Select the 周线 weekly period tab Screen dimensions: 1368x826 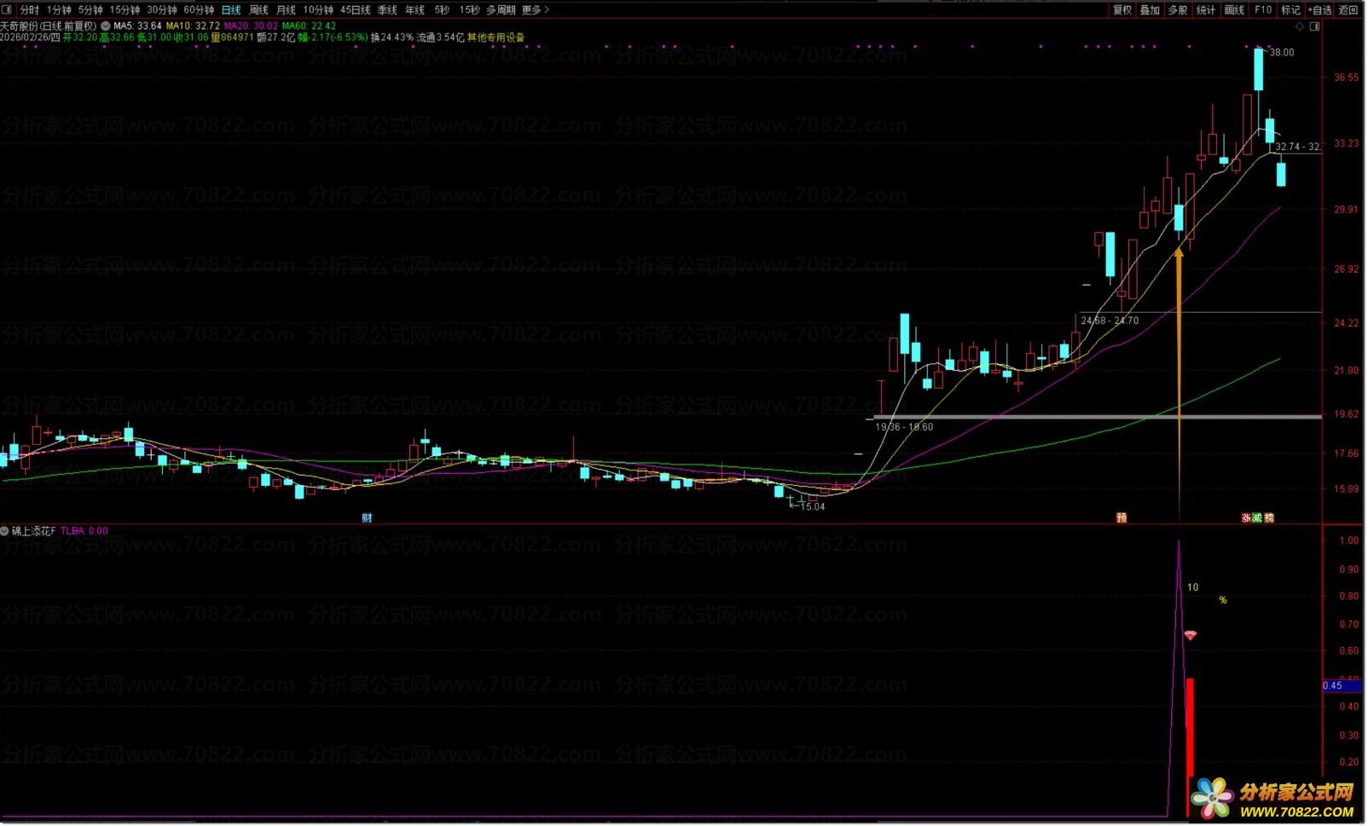pos(258,10)
